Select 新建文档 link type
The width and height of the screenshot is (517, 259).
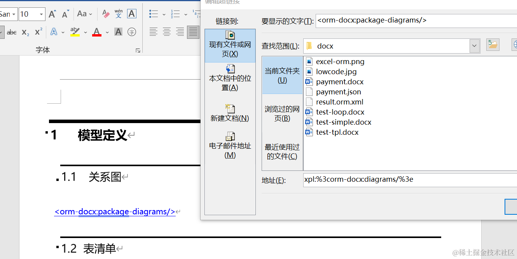[230, 113]
